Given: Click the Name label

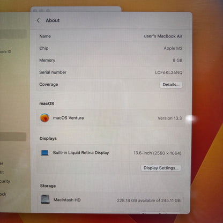Looking at the screenshot, I should click(x=45, y=36).
